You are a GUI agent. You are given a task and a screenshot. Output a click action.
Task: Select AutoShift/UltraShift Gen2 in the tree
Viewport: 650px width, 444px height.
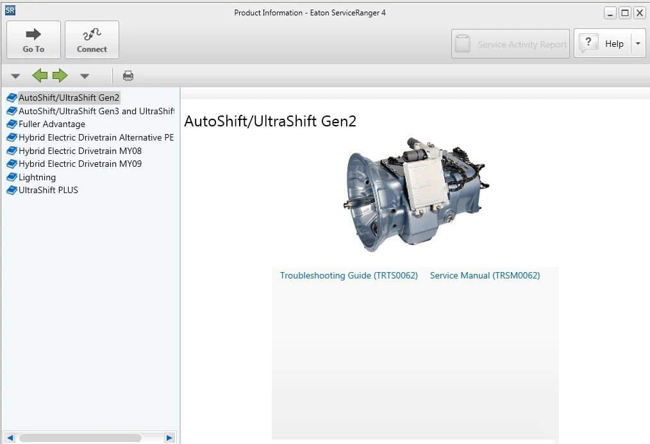[x=69, y=98]
